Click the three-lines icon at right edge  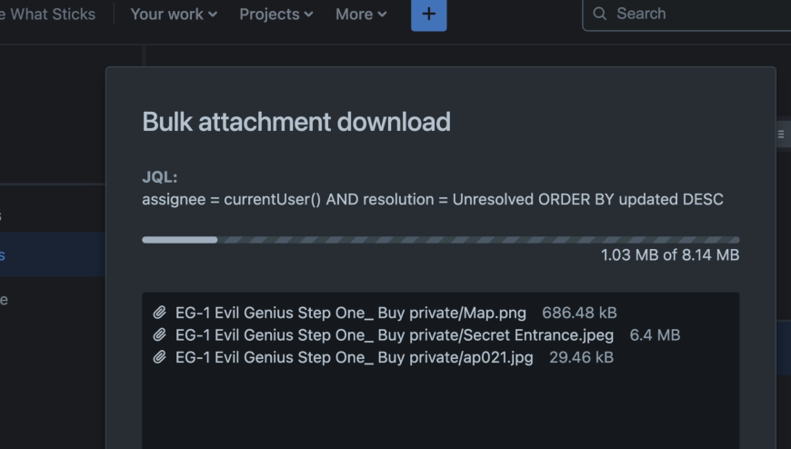point(781,134)
